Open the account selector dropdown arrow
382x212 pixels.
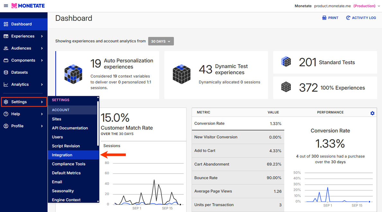[x=378, y=6]
